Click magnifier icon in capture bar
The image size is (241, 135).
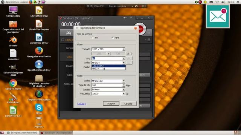coord(92,6)
